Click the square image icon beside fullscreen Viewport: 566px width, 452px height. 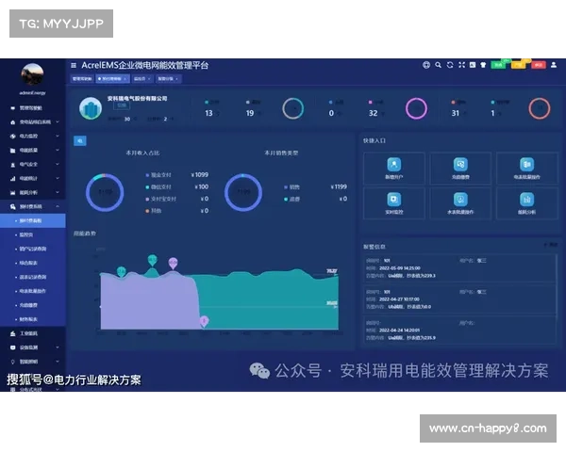[473, 65]
